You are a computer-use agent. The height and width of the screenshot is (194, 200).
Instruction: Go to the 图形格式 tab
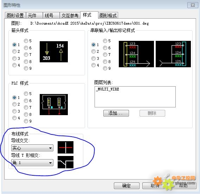(108, 15)
